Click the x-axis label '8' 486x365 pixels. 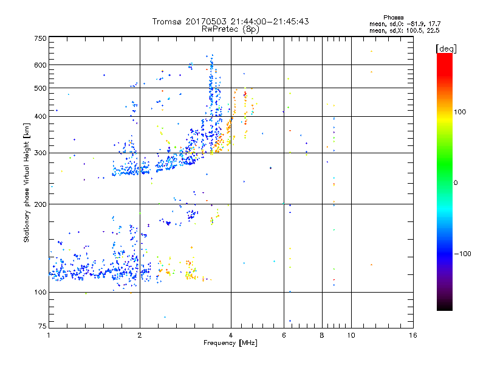pyautogui.click(x=322, y=335)
